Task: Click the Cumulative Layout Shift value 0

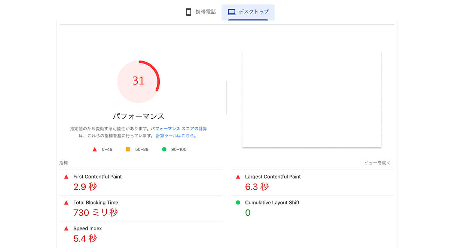Action: (248, 213)
